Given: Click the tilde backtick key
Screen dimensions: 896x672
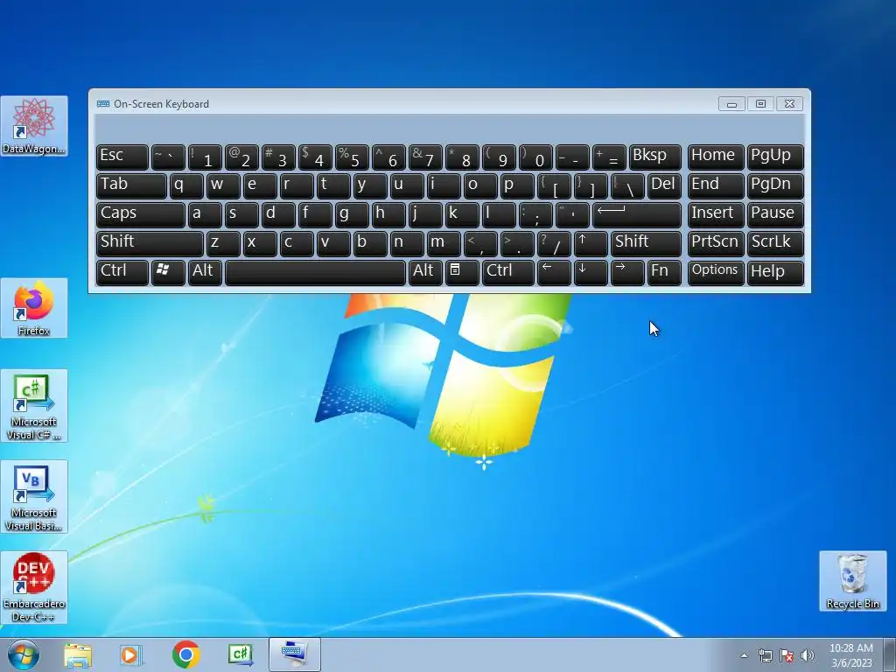Looking at the screenshot, I should tap(168, 157).
